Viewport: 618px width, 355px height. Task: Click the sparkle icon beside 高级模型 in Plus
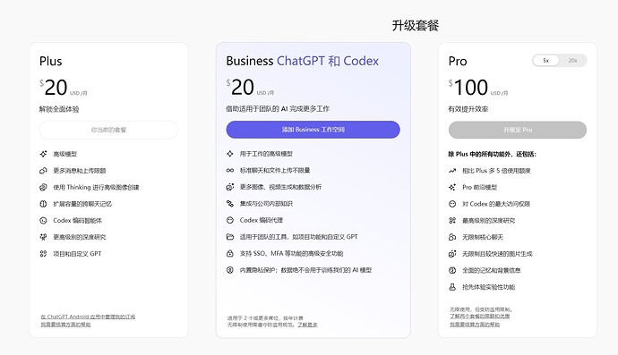(x=43, y=154)
